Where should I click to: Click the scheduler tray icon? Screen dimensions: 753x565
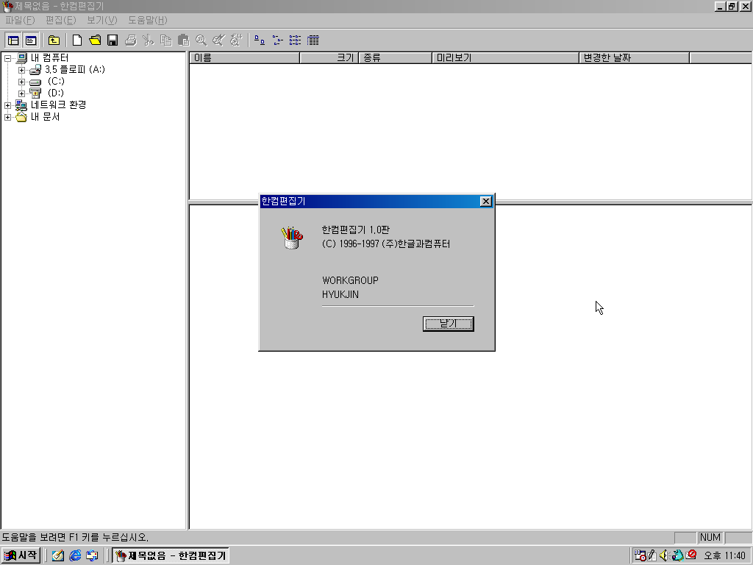click(640, 555)
